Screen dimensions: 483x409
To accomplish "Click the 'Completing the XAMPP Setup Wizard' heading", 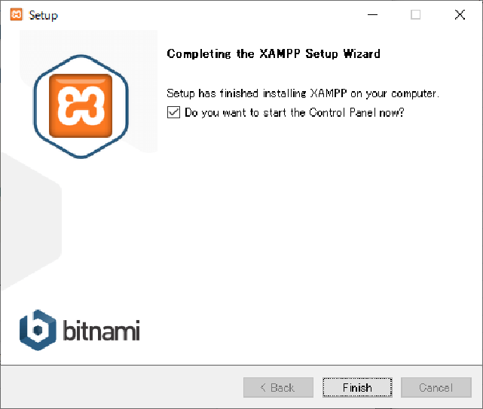I will coord(274,54).
